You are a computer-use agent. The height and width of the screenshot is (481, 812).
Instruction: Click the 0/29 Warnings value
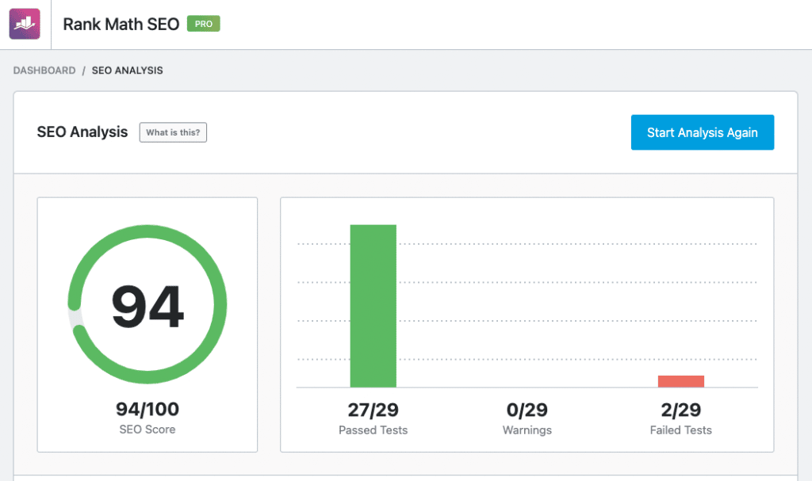coord(527,410)
